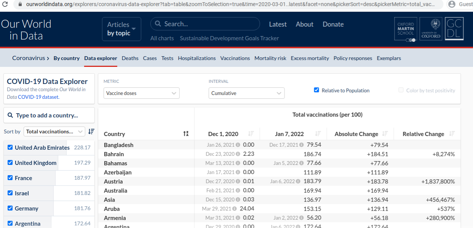Click the info icon beside Bangladesh Jan 26, 2021

(238, 145)
